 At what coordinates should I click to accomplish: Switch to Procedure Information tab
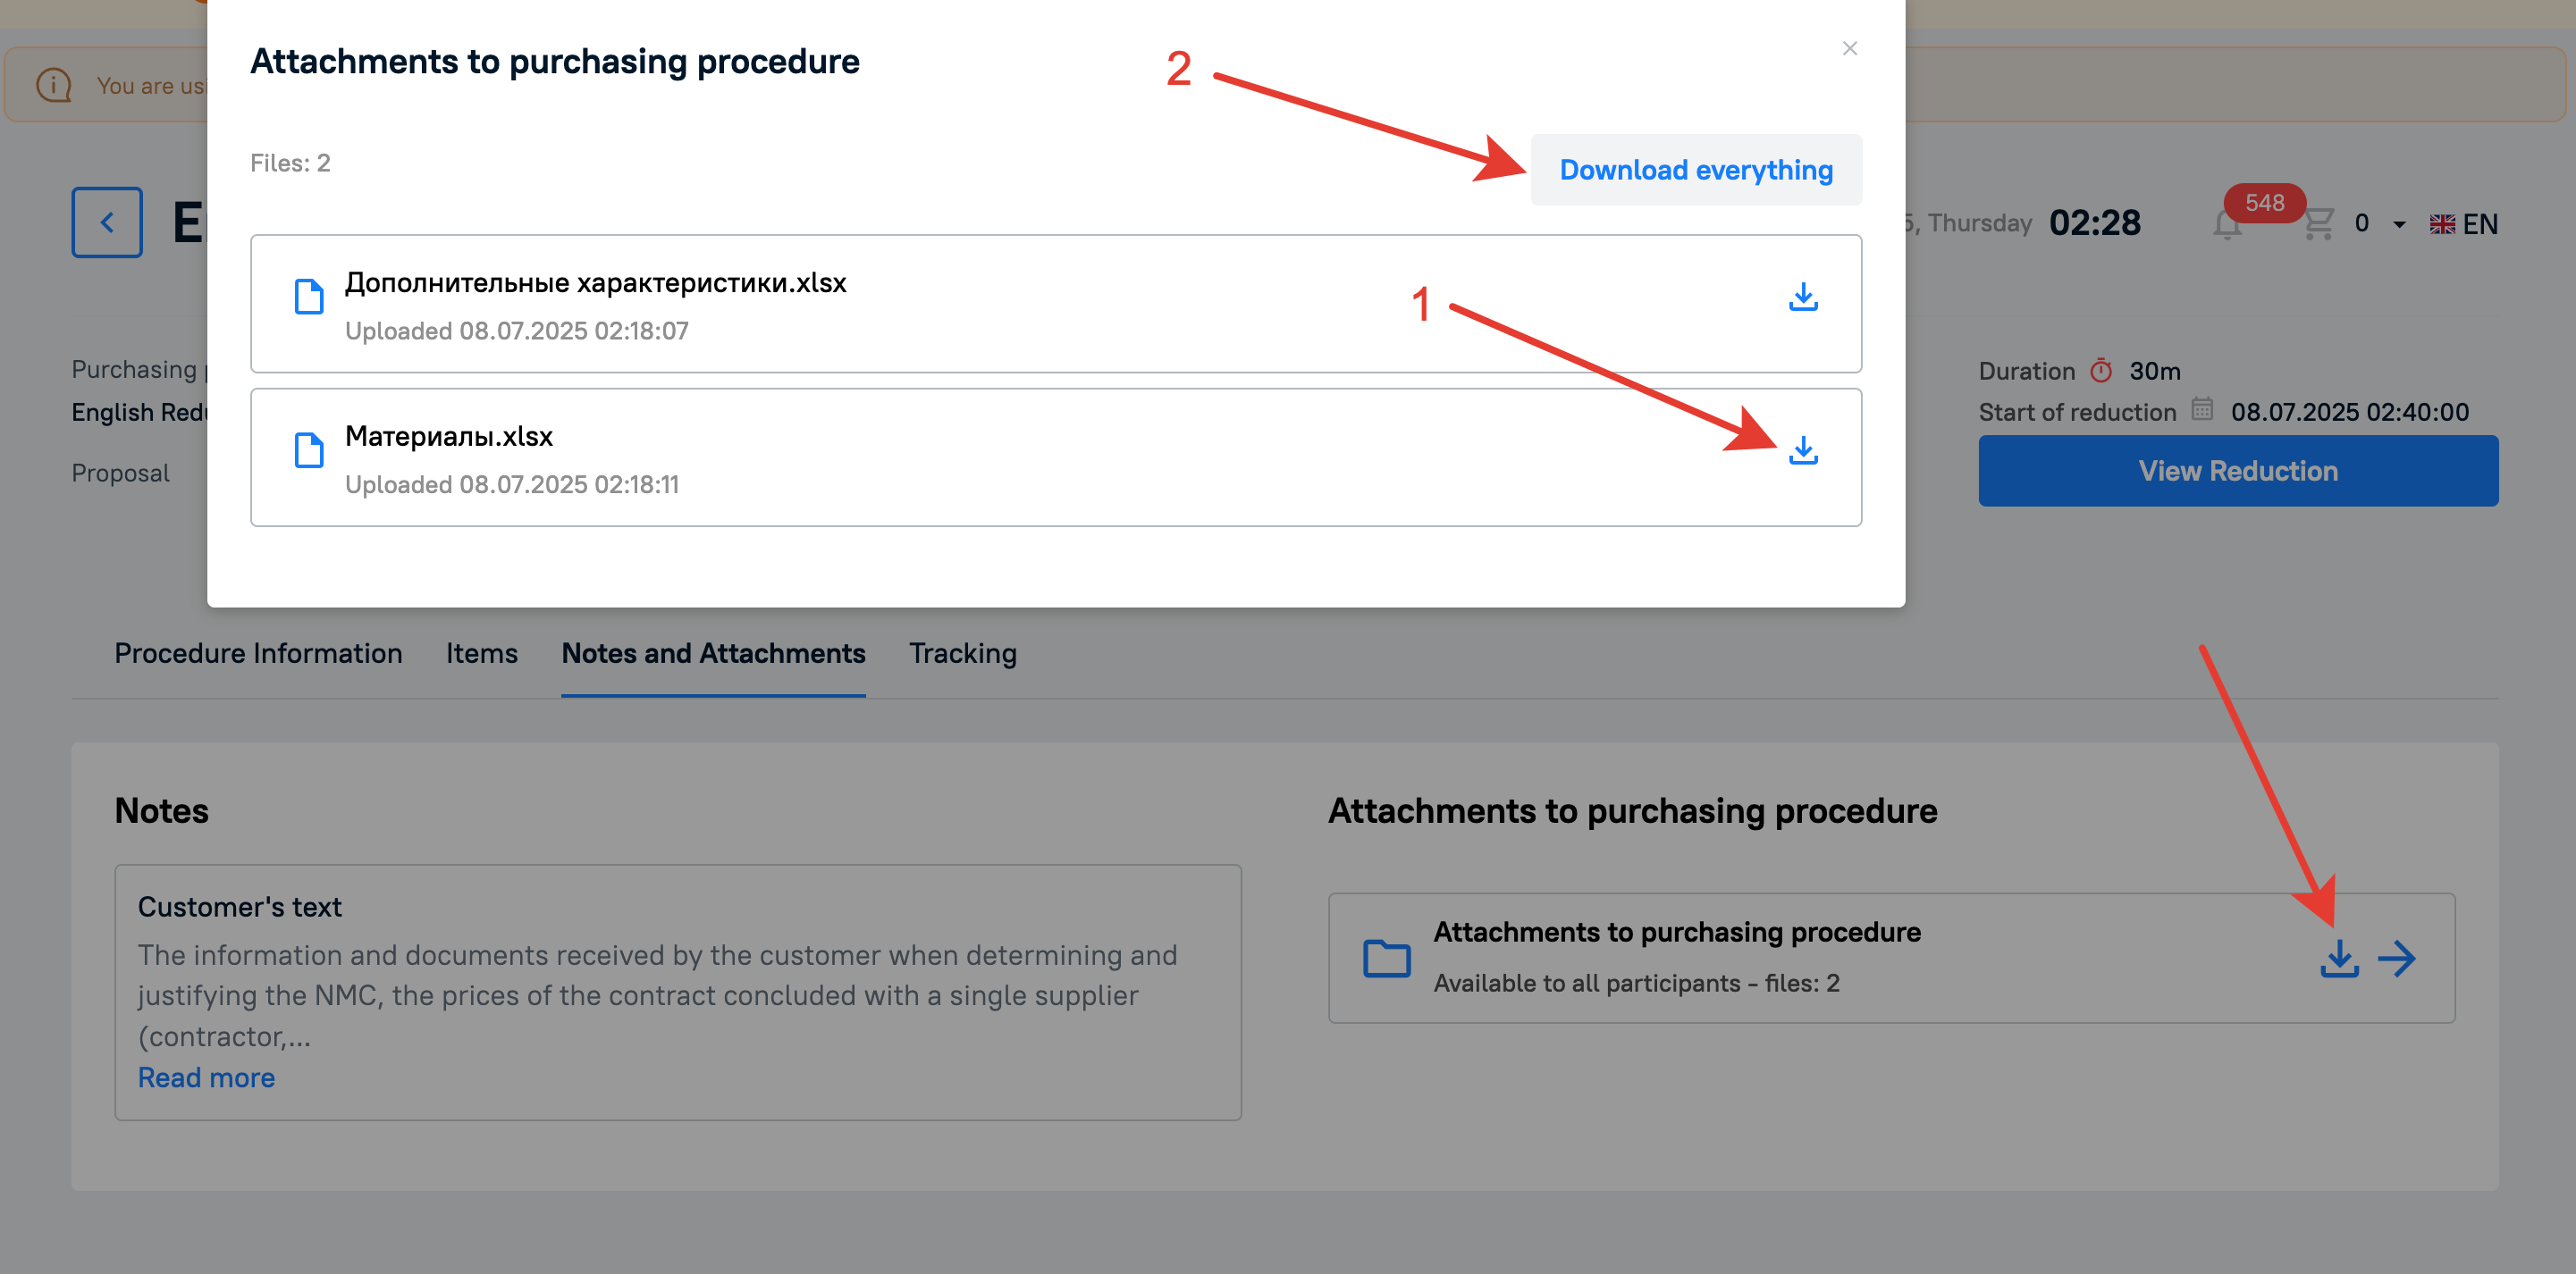click(x=258, y=653)
